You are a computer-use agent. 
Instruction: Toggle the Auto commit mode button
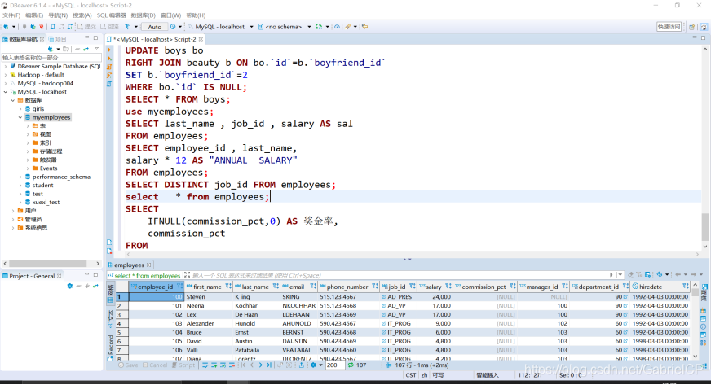[x=154, y=27]
